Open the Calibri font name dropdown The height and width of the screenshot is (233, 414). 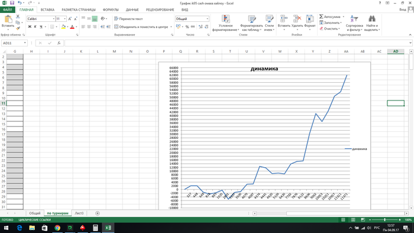tap(54, 19)
